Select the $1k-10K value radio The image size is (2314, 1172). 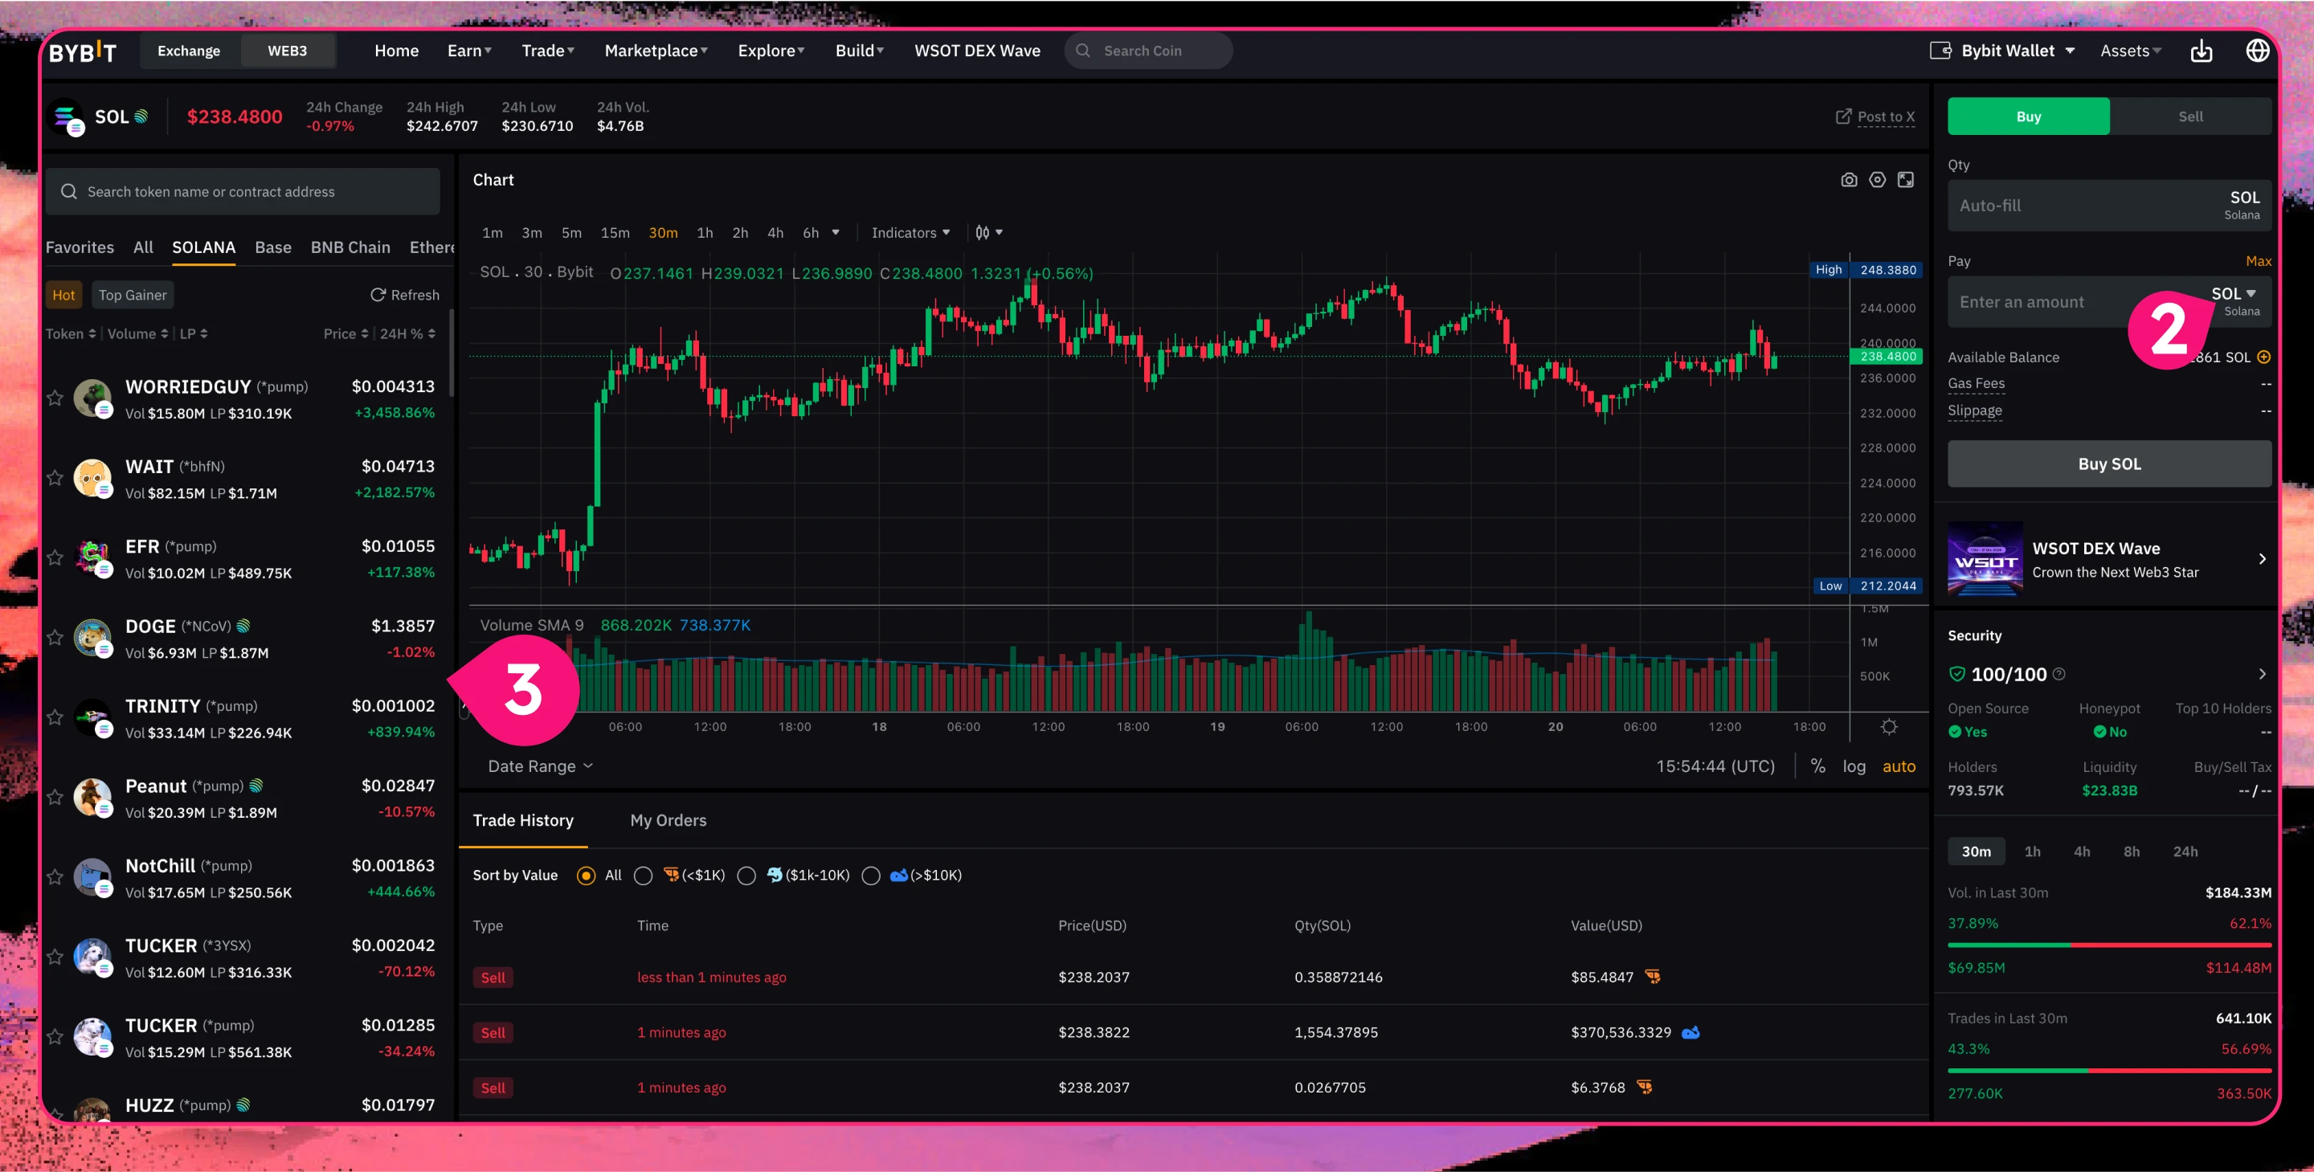coord(746,876)
